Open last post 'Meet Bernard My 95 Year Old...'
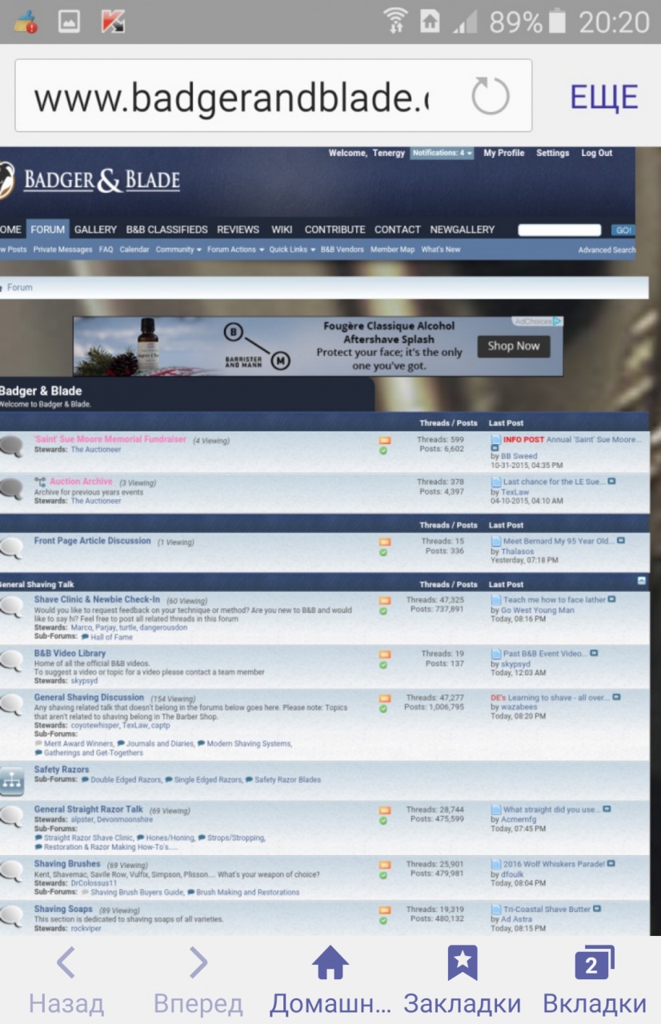The image size is (661, 1024). click(559, 542)
